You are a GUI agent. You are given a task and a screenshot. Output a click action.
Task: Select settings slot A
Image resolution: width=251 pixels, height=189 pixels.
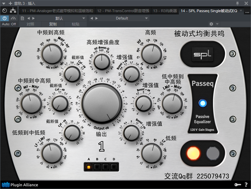pos(88,167)
